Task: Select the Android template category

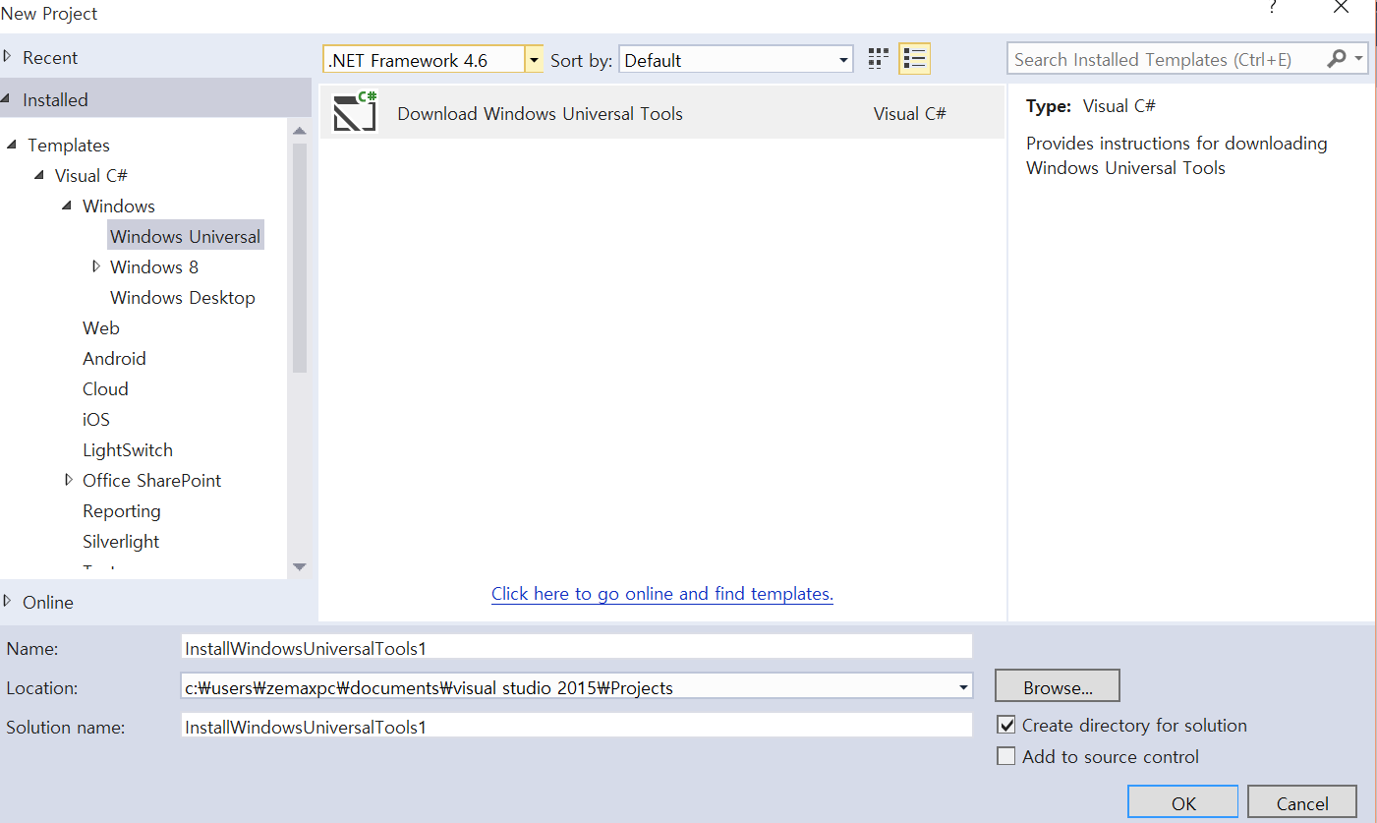Action: coord(114,358)
